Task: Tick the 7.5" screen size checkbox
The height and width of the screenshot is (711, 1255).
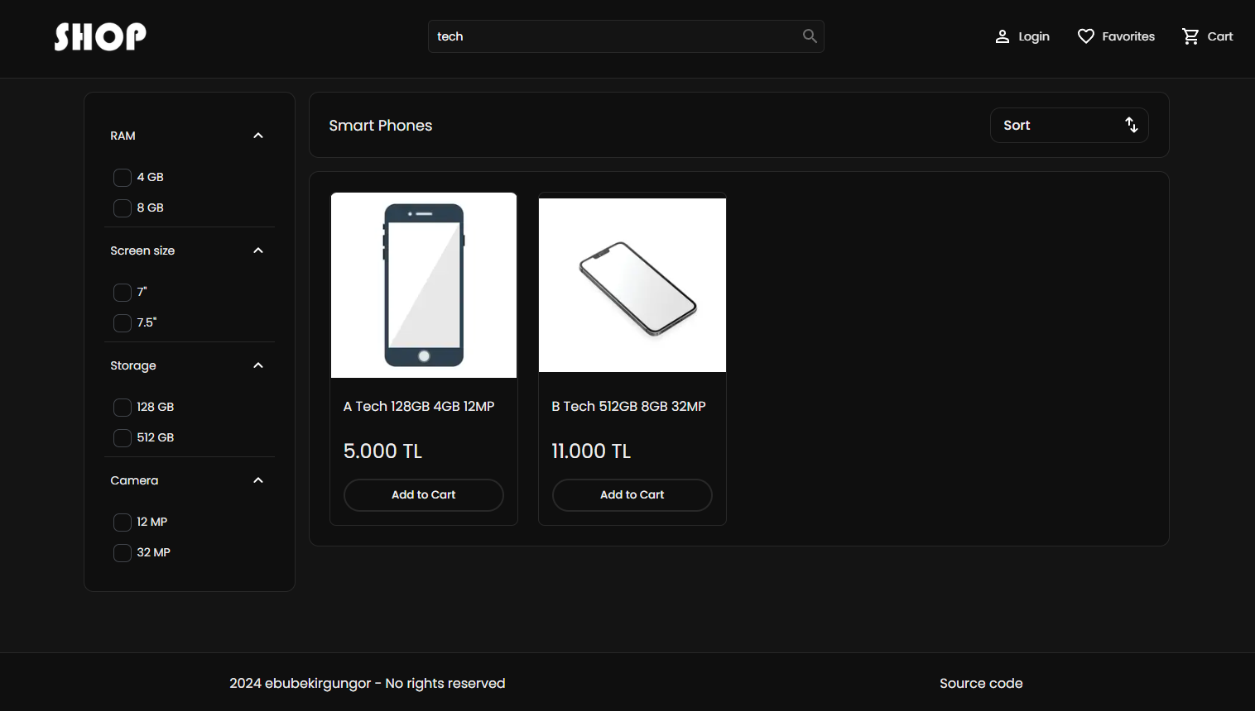Action: click(x=123, y=323)
